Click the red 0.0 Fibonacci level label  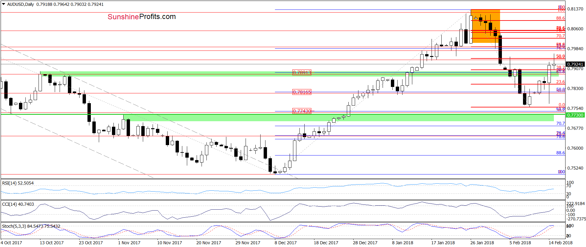pos(562,105)
